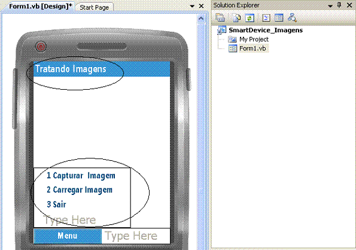Click the red power button on the device
Image resolution: width=356 pixels, height=250 pixels.
click(41, 47)
